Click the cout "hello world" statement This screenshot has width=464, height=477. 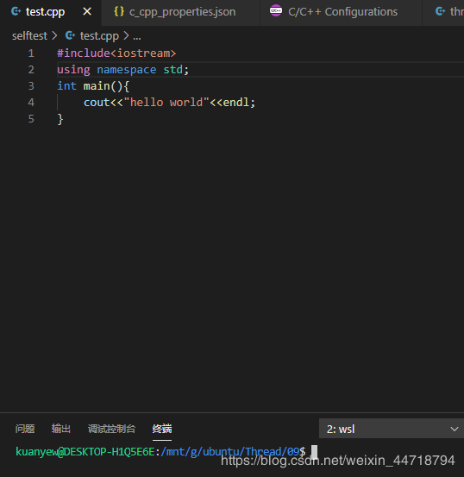(x=170, y=103)
